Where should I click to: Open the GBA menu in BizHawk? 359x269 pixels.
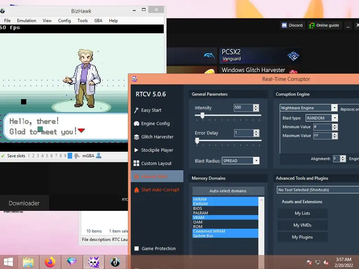(x=98, y=21)
